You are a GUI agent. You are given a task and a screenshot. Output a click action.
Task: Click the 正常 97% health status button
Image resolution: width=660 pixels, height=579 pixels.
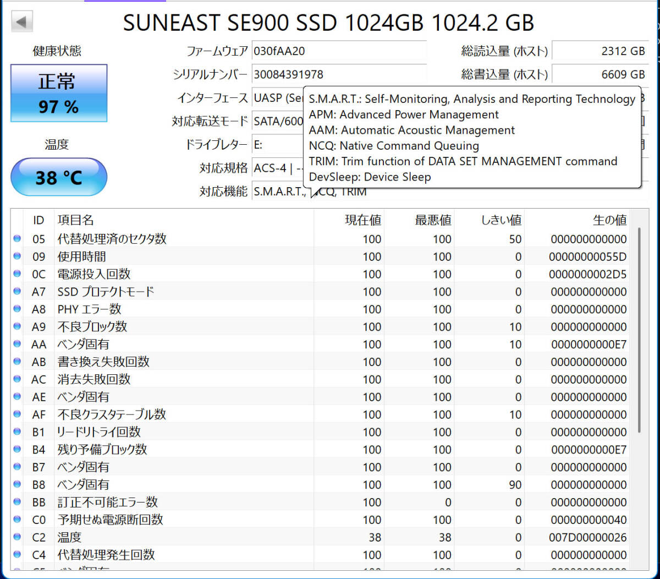pyautogui.click(x=59, y=93)
